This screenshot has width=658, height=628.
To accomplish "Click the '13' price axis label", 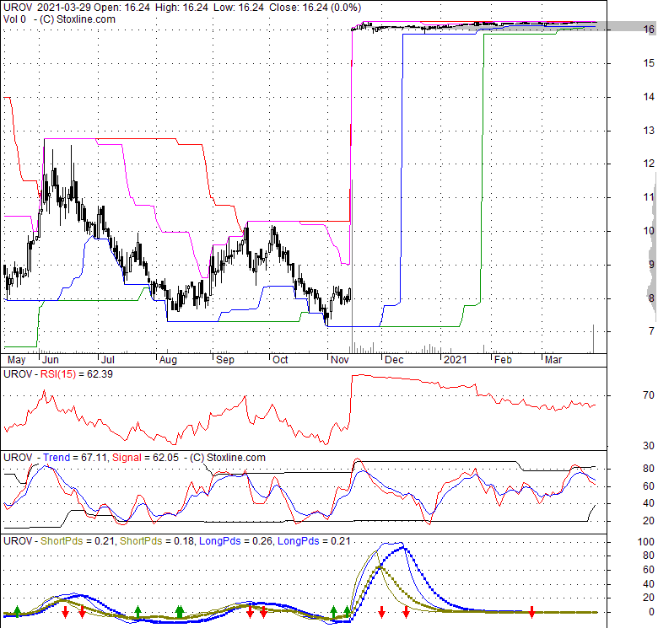I will (649, 131).
